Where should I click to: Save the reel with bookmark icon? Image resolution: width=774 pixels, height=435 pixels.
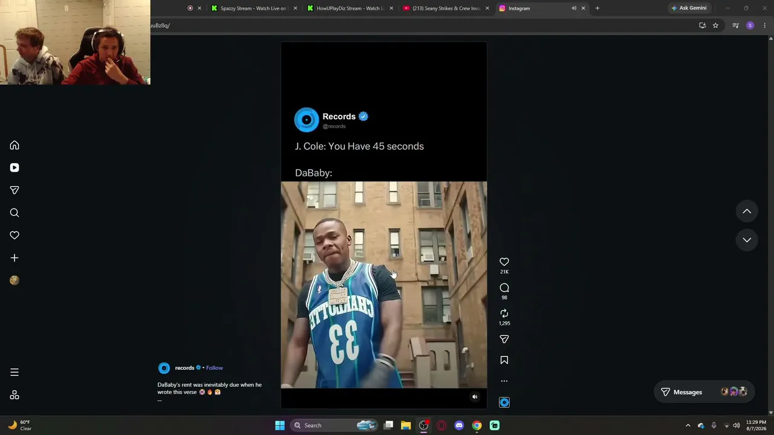coord(504,360)
